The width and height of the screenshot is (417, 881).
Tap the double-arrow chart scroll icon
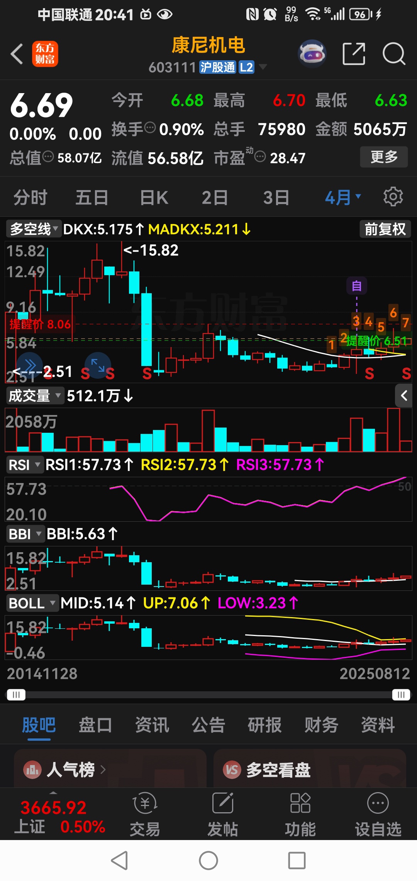click(29, 365)
